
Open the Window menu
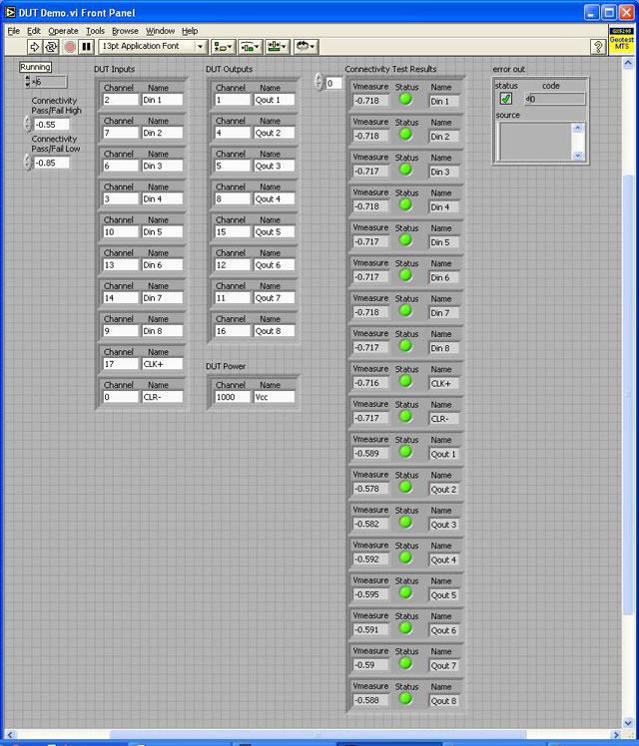160,31
